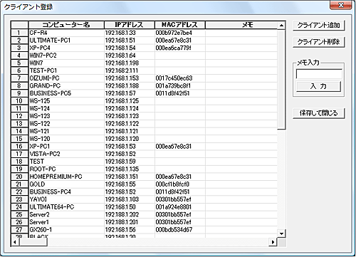Select row header number 20
The width and height of the screenshot is (356, 257).
(x=19, y=177)
